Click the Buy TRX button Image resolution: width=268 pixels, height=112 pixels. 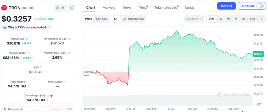[226, 6]
